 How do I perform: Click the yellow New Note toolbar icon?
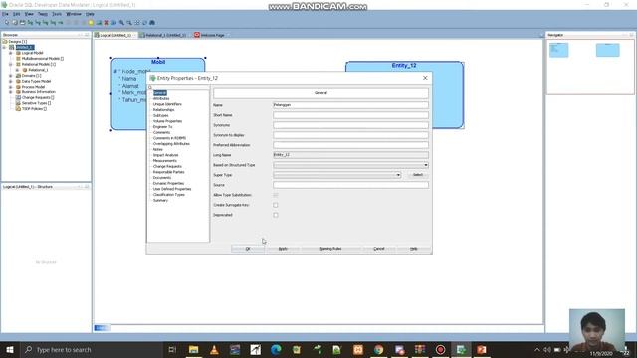[91, 23]
